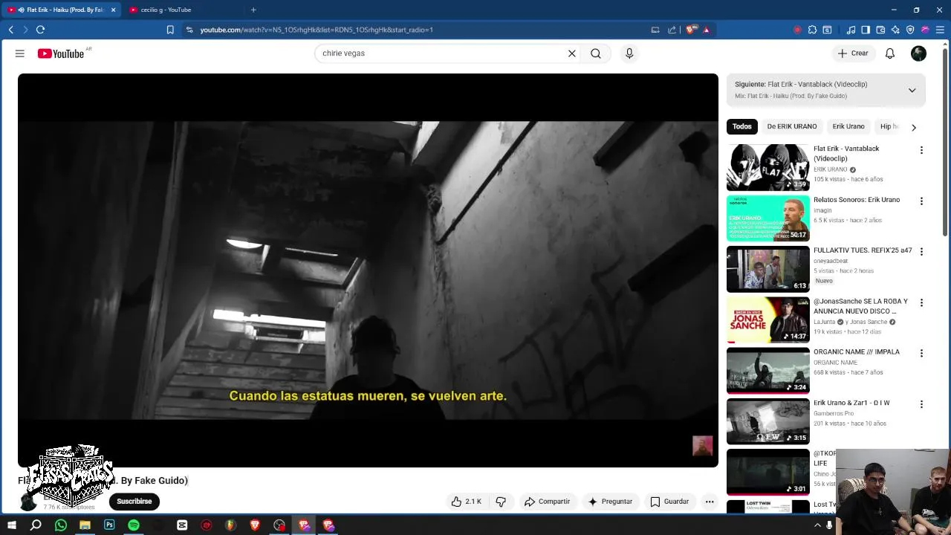Image resolution: width=951 pixels, height=535 pixels.
Task: Click the video end-card thumbnail in player corner
Action: coord(702,446)
